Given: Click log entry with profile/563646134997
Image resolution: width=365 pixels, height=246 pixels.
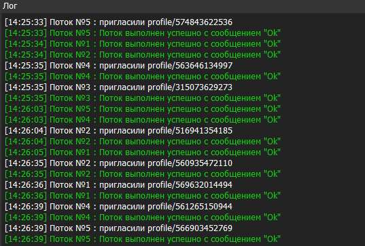Looking at the screenshot, I should (118, 66).
